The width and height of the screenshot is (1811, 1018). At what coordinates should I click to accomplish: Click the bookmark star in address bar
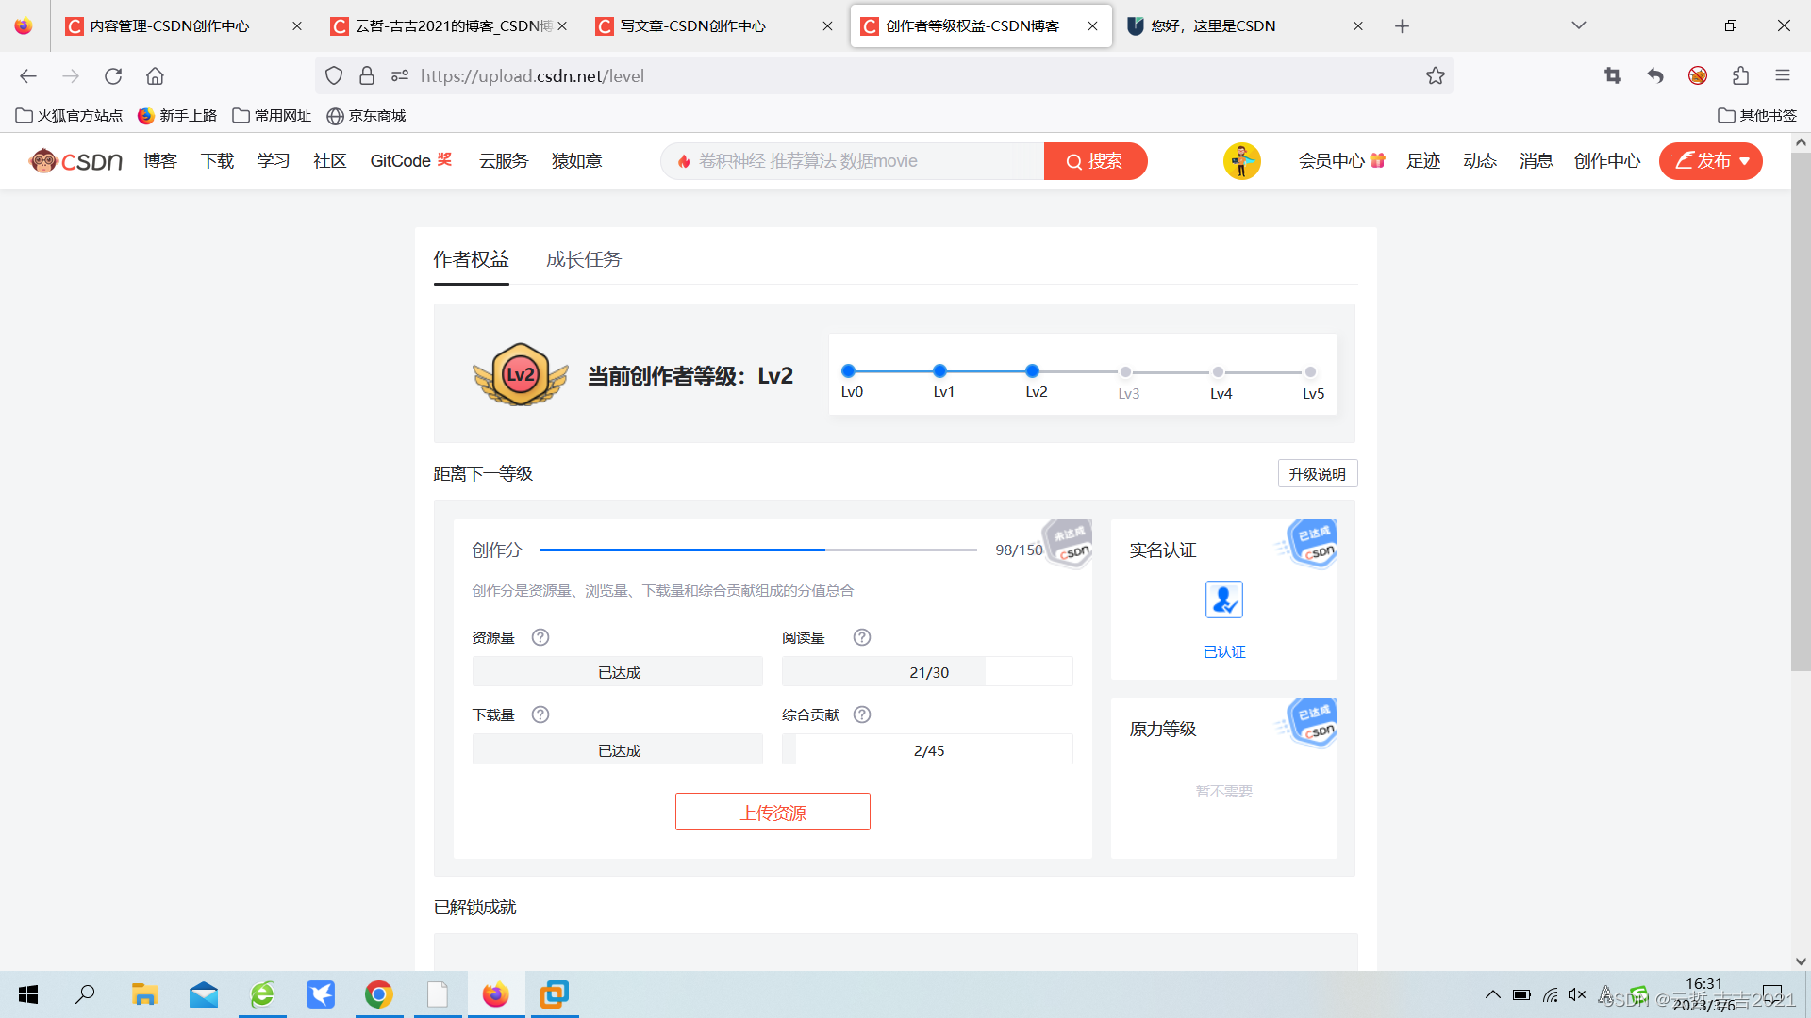1436,75
